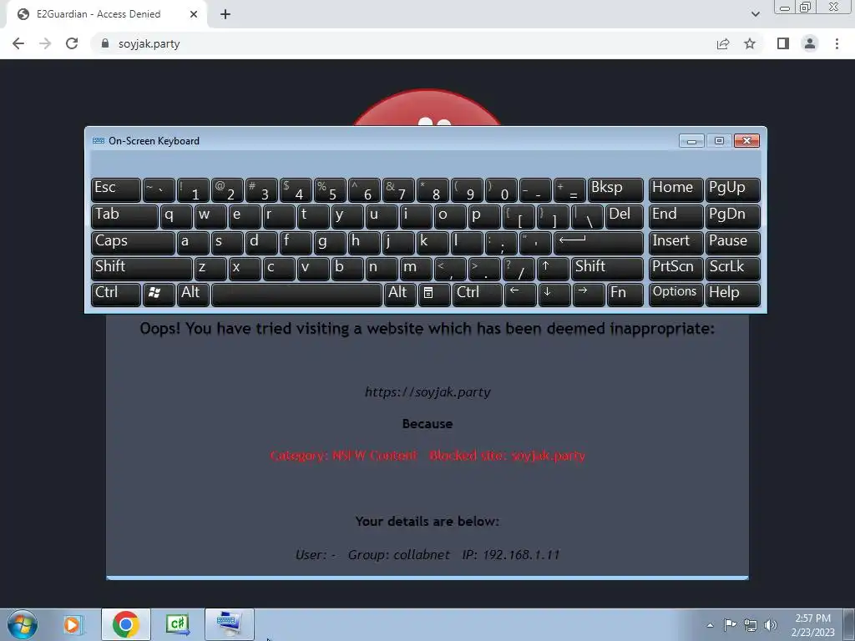Tap the PgDn key
This screenshot has height=641, width=855.
click(732, 216)
